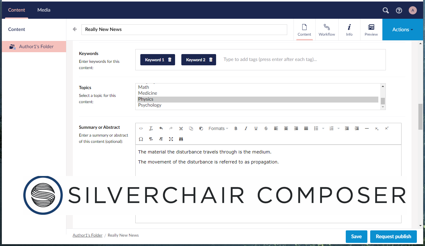The width and height of the screenshot is (425, 246).
Task: Switch to the Media section
Action: pyautogui.click(x=44, y=10)
